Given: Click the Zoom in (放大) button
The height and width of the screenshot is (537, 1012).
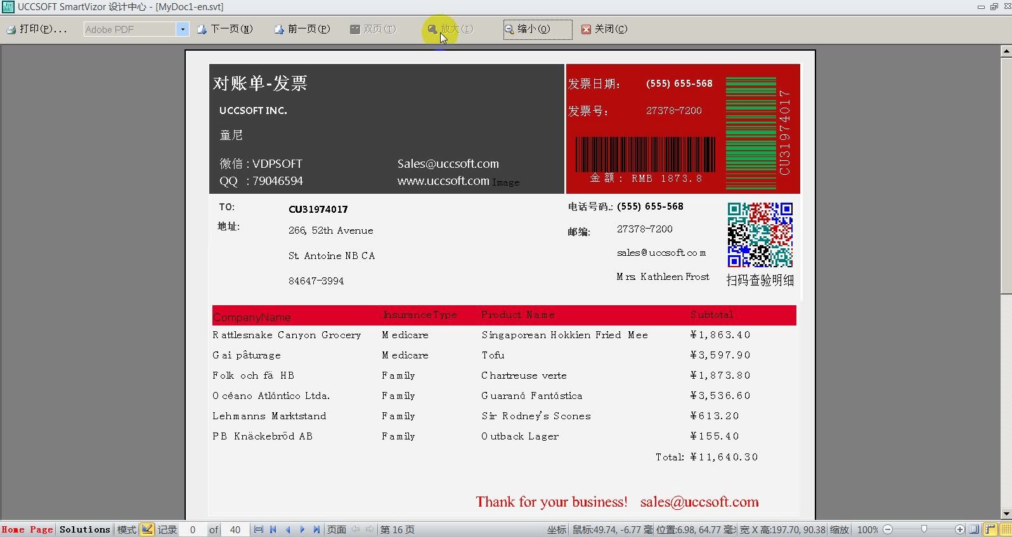Looking at the screenshot, I should (x=450, y=29).
